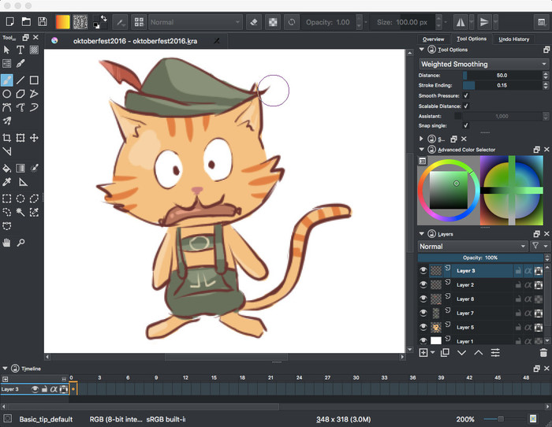The height and width of the screenshot is (427, 552).
Task: Click the Ellipse shape tool
Action: click(x=7, y=94)
